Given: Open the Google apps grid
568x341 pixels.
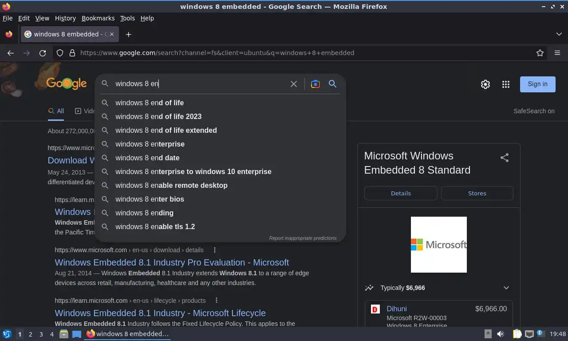Looking at the screenshot, I should pyautogui.click(x=506, y=84).
